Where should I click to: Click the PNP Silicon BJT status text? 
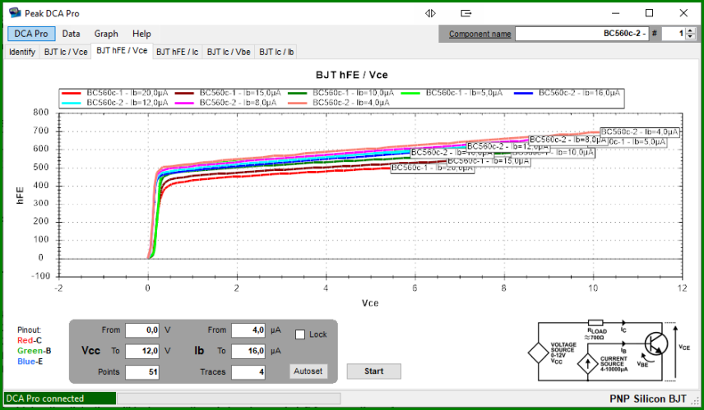coord(648,398)
